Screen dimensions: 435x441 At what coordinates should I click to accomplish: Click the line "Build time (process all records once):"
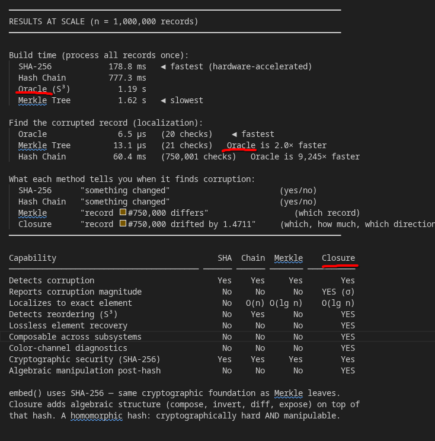click(x=99, y=55)
